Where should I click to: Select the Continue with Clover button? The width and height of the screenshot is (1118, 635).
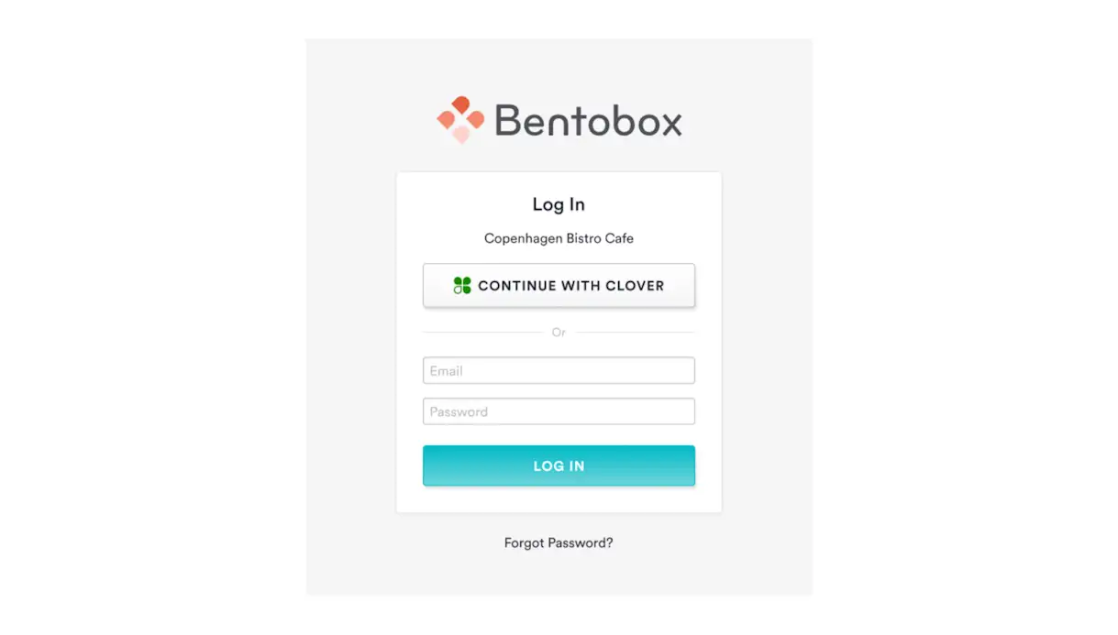(x=559, y=286)
